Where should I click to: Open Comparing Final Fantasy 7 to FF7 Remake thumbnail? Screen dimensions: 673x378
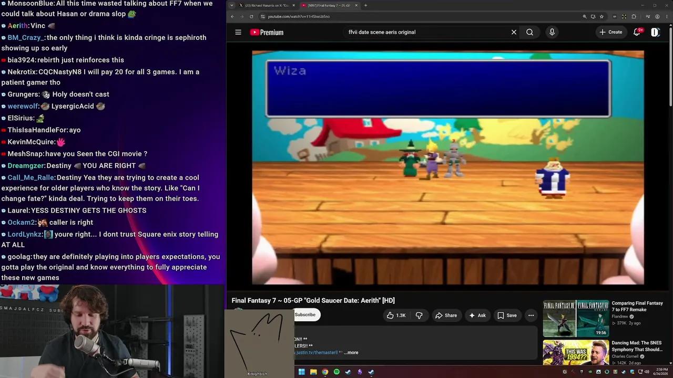(576, 318)
